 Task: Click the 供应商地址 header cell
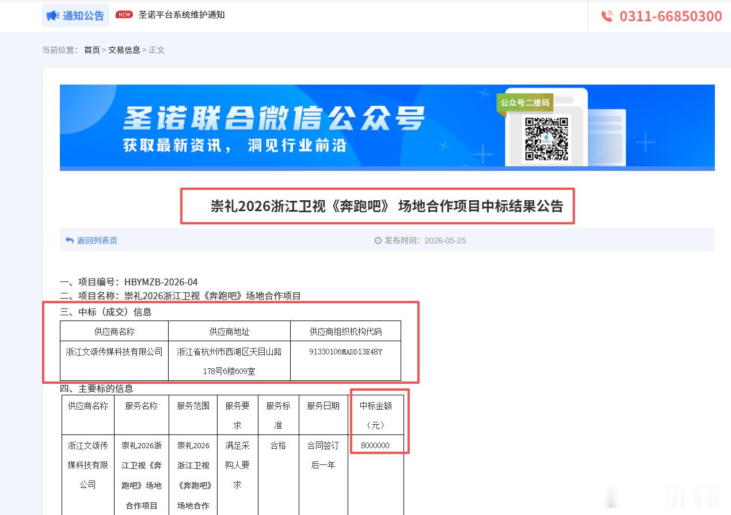coord(229,331)
